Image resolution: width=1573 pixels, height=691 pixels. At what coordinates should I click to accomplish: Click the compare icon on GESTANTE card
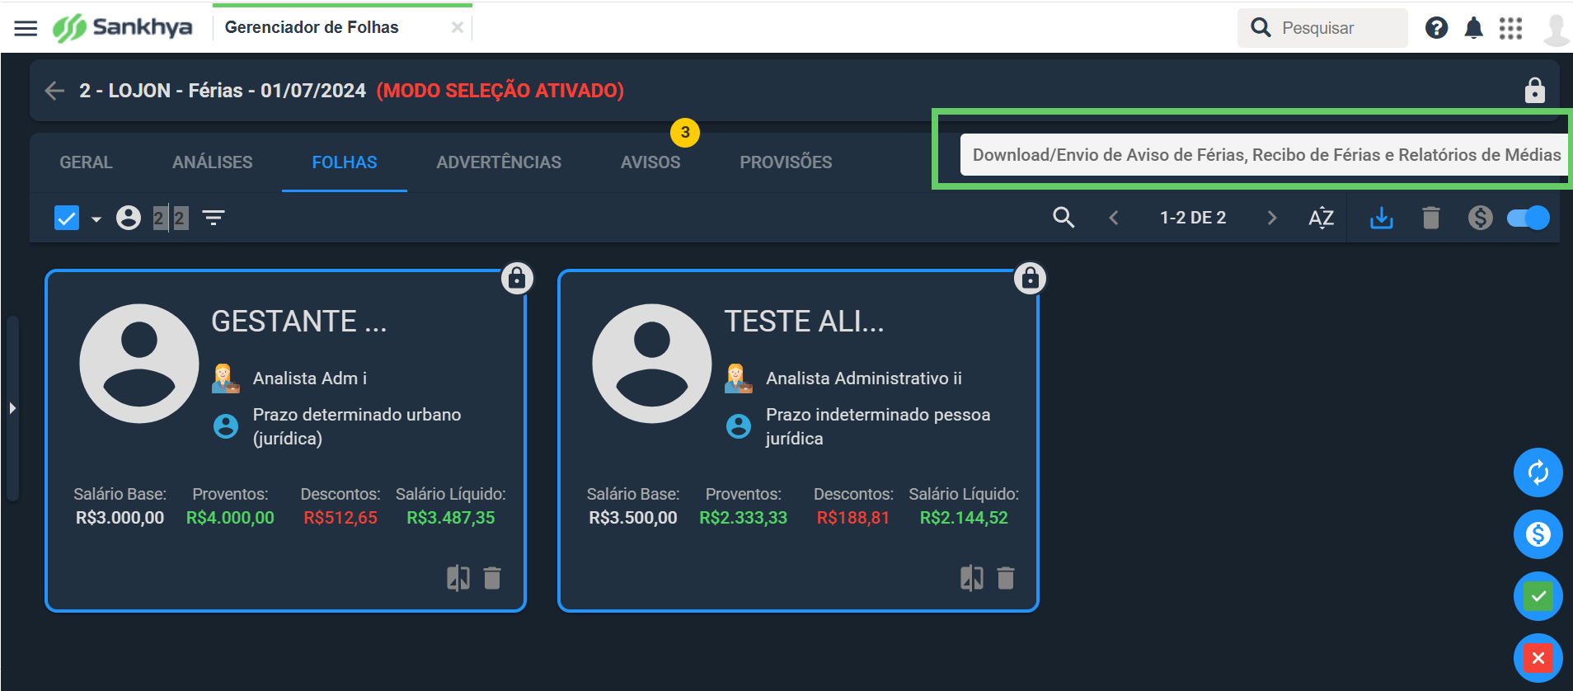pyautogui.click(x=458, y=578)
